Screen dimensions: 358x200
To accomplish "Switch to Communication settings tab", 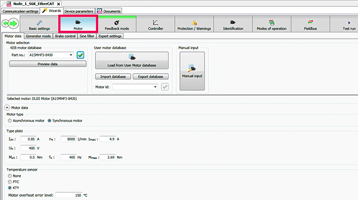I will (20, 11).
